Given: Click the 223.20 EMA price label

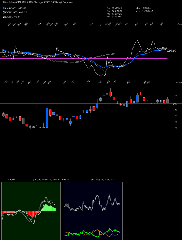Looking at the screenshot, I should pos(172,51).
